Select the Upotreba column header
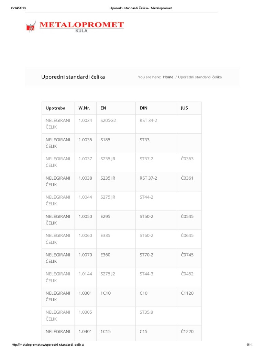264x353 pixels. point(55,108)
